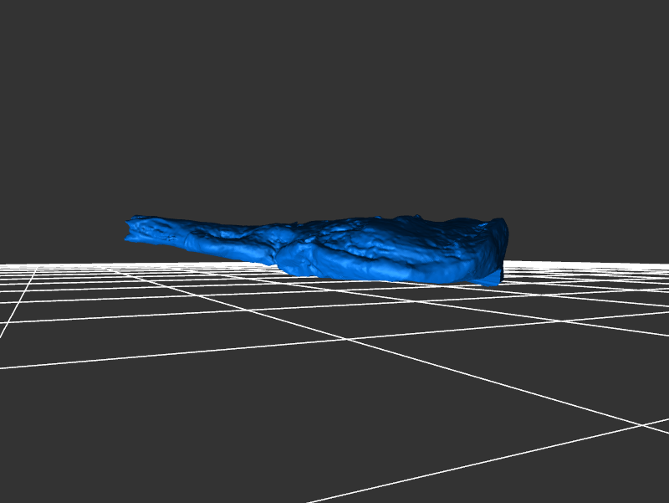Click the dense grid lines right of the model

tap(585, 280)
